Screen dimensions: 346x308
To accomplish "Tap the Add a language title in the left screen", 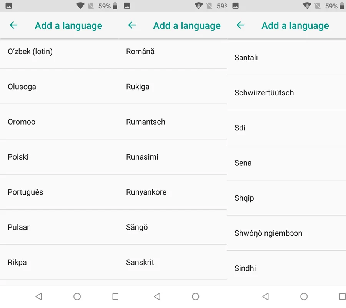I will coord(69,26).
